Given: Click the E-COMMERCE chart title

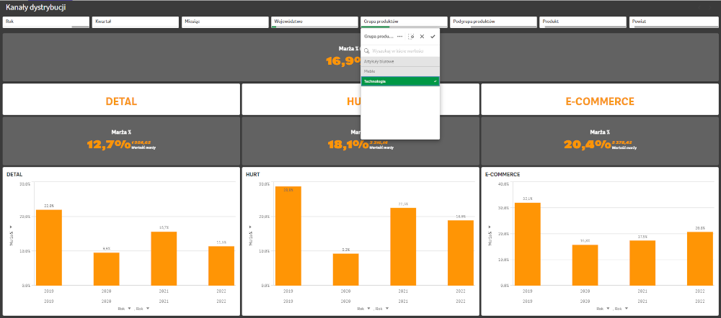Looking at the screenshot, I should coord(501,174).
